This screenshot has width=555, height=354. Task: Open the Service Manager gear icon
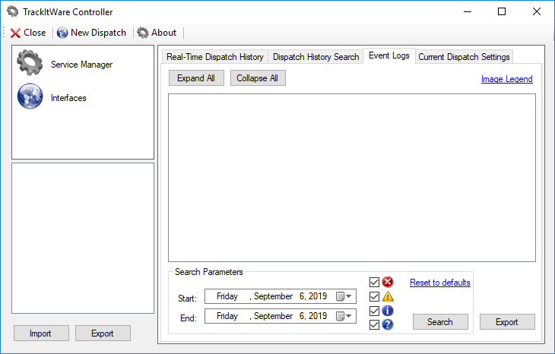pyautogui.click(x=30, y=62)
